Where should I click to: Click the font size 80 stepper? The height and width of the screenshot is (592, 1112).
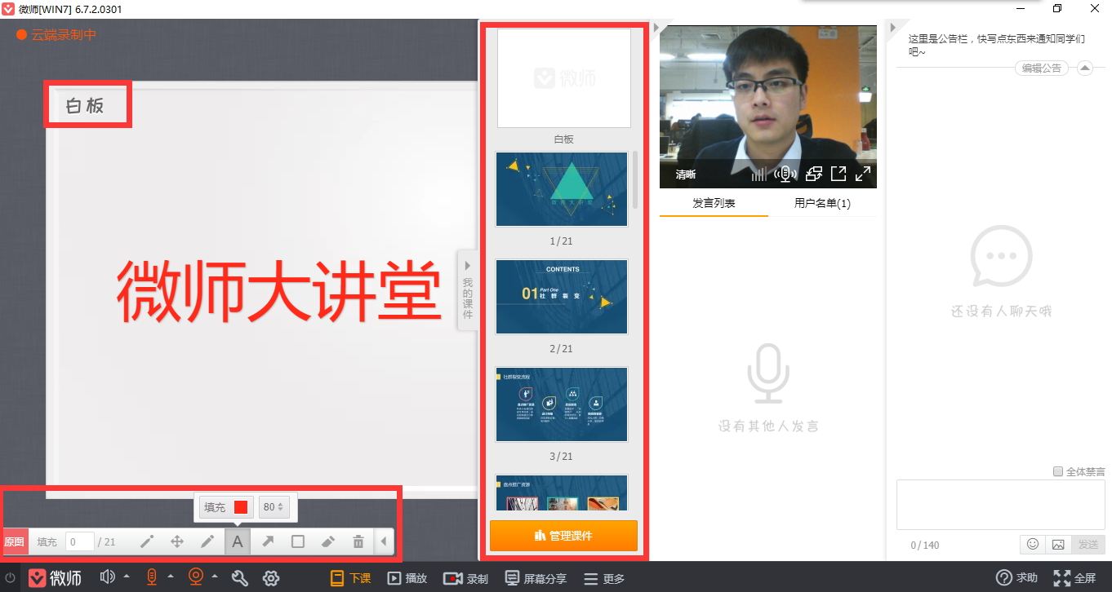tap(275, 507)
